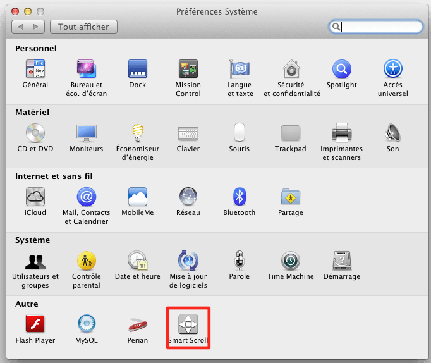Zoom the window with the grey button
431x363 pixels.
coord(40,11)
